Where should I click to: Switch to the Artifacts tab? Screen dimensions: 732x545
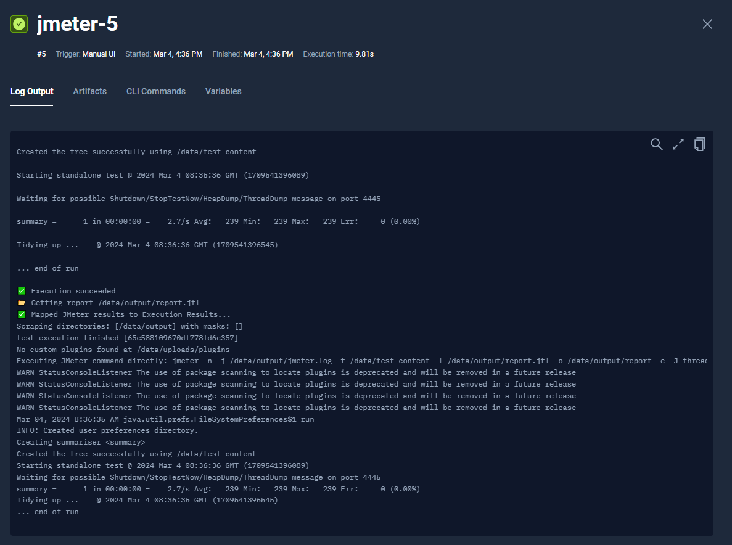[x=89, y=91]
